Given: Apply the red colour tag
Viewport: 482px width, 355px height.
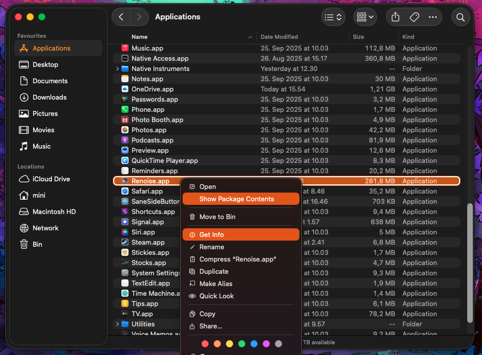Looking at the screenshot, I should 205,344.
